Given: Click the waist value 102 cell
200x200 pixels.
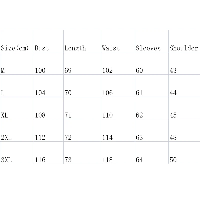Looking at the screenshot, I should (x=118, y=63).
